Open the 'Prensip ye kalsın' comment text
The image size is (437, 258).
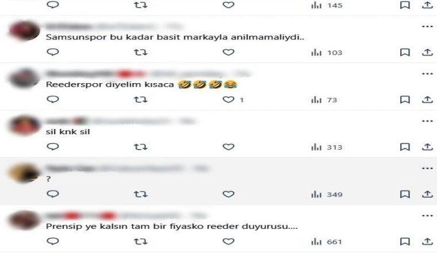pyautogui.click(x=172, y=226)
